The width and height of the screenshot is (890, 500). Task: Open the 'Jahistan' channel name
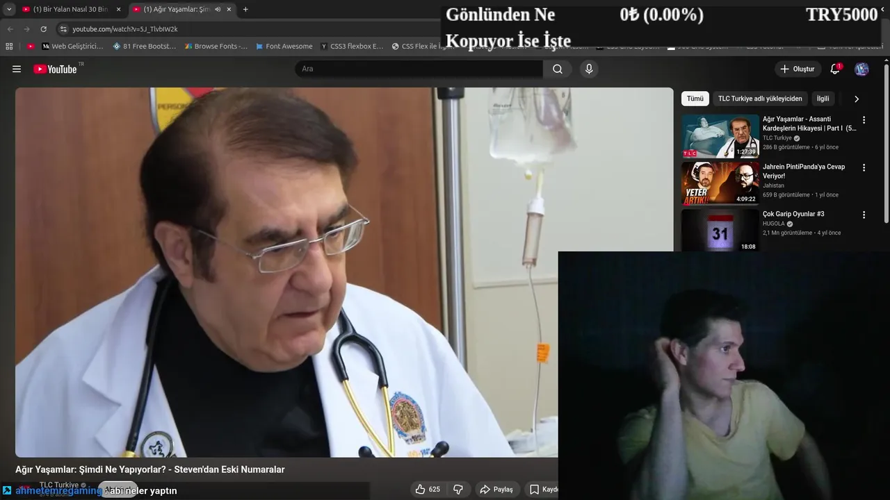773,185
